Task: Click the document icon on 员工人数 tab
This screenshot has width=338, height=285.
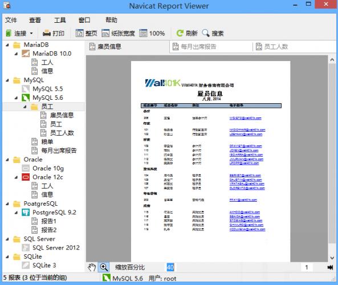Action: (259, 47)
